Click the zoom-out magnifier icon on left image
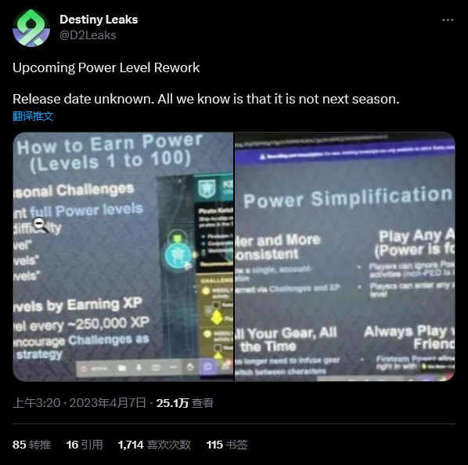Viewport: 468px width, 465px height. [41, 224]
